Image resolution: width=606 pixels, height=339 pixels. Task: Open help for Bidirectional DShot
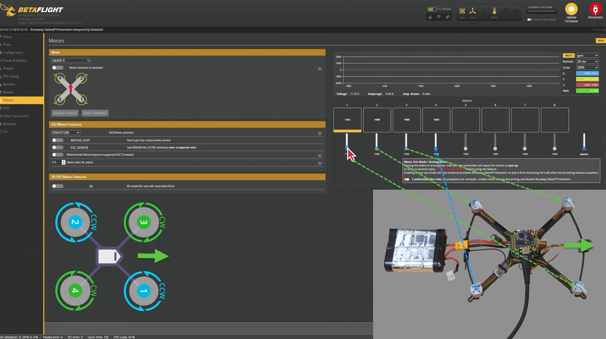coord(320,156)
